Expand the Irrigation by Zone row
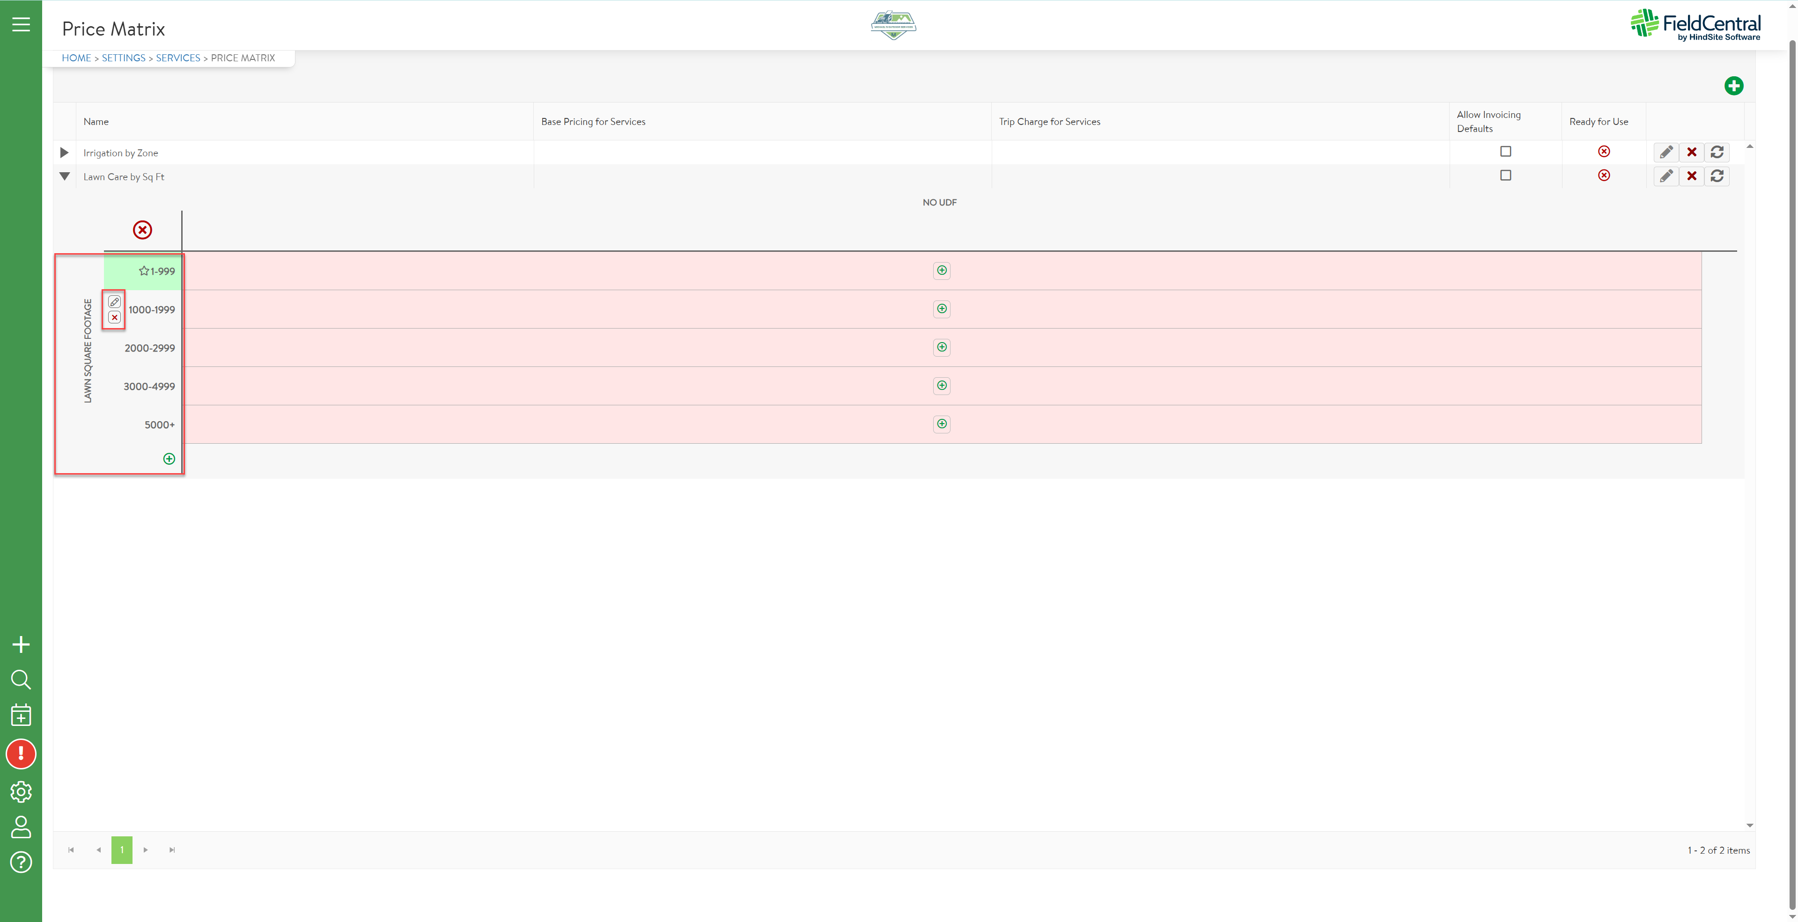 (64, 153)
